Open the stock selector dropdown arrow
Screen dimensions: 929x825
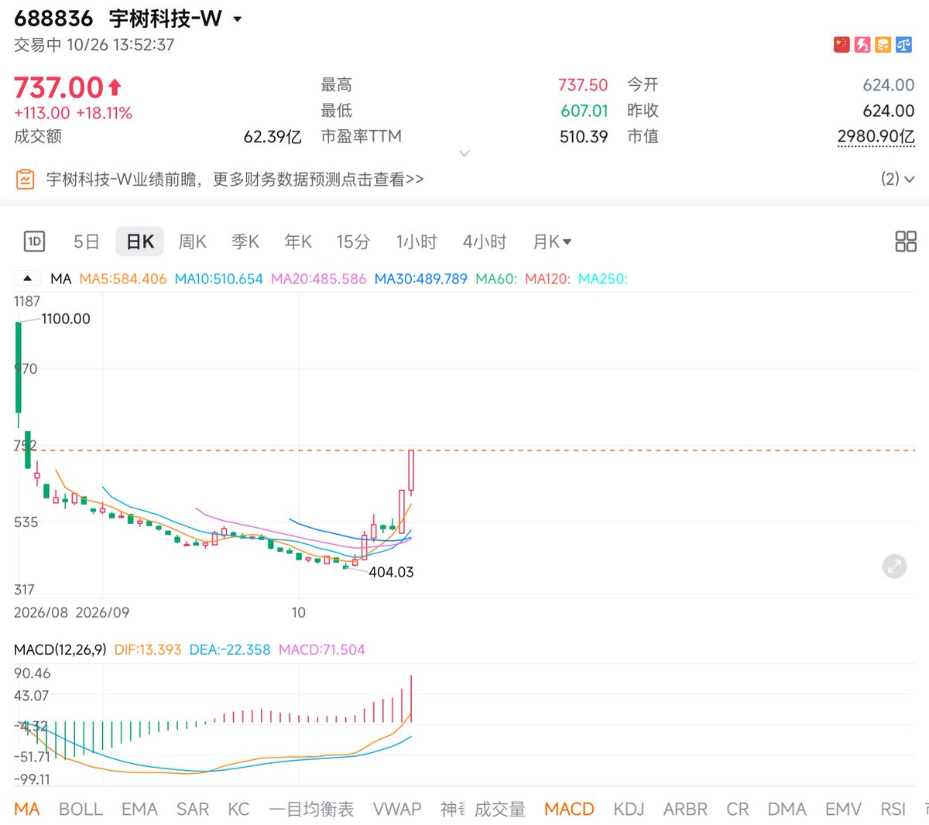tap(238, 19)
